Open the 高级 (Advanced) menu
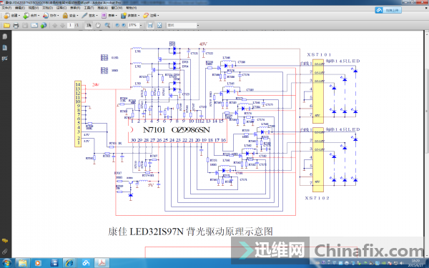This screenshot has width=429, height=268. coord(102,8)
